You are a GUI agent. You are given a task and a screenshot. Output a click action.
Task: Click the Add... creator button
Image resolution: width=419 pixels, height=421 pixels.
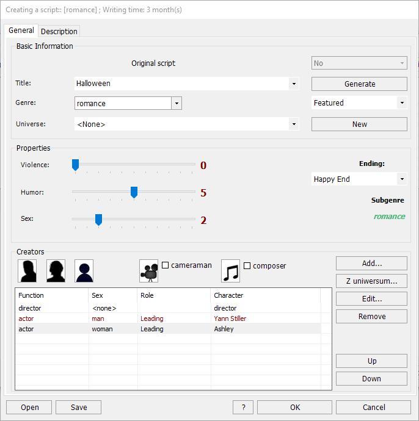pyautogui.click(x=371, y=264)
